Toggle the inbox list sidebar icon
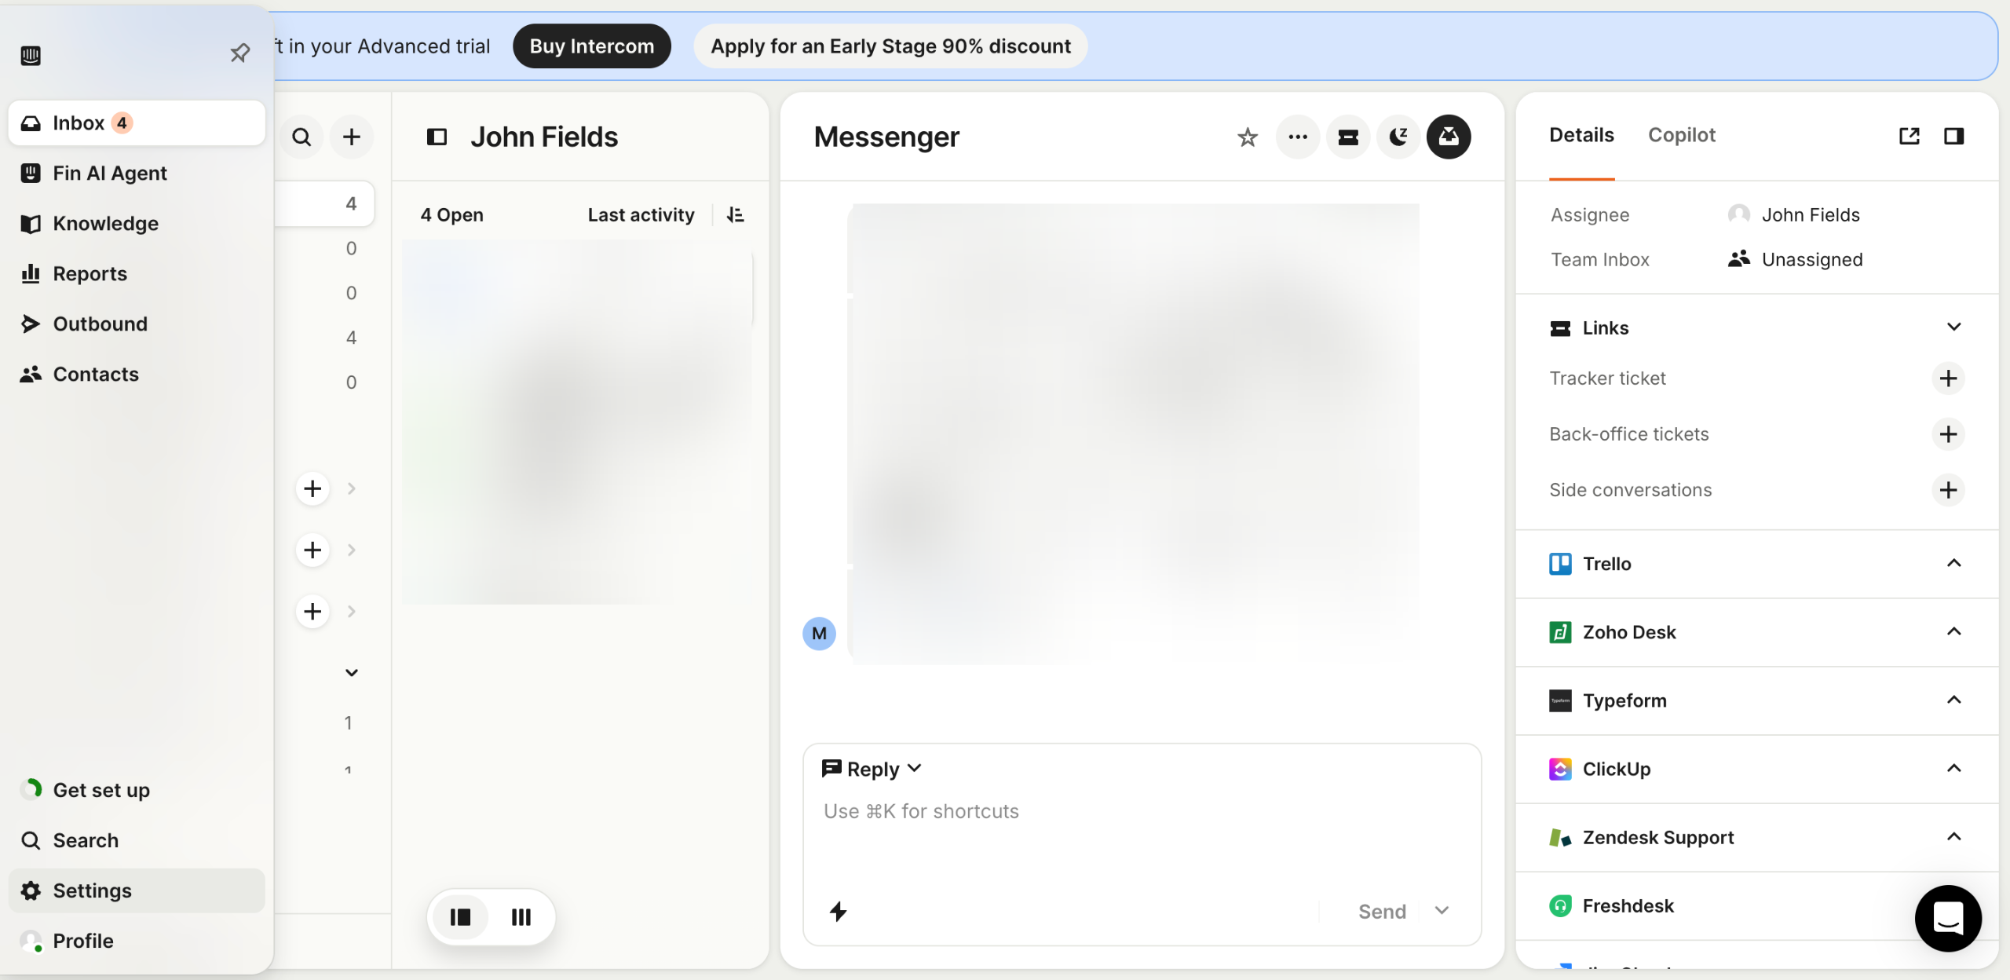The width and height of the screenshot is (2010, 980). point(437,137)
